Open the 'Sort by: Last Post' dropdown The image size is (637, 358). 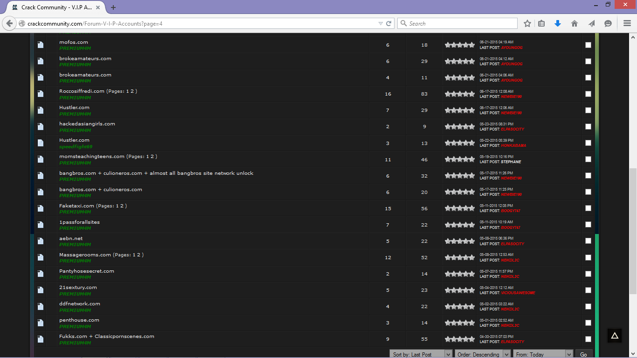[421, 354]
